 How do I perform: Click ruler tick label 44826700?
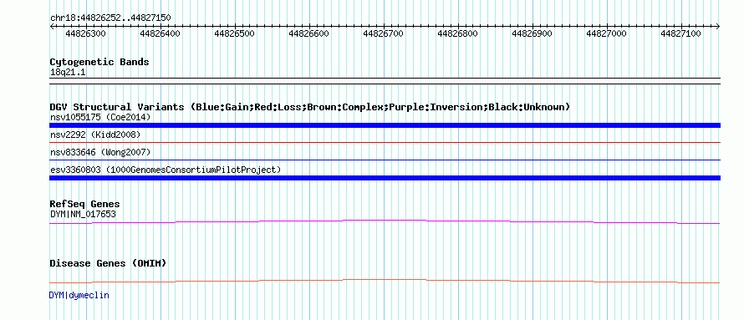[x=384, y=33]
